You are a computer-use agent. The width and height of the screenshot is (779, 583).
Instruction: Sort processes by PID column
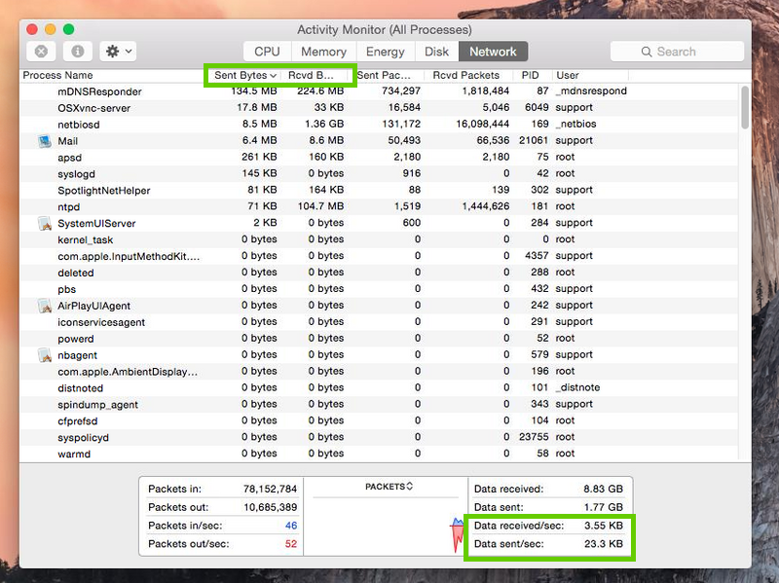(x=529, y=75)
